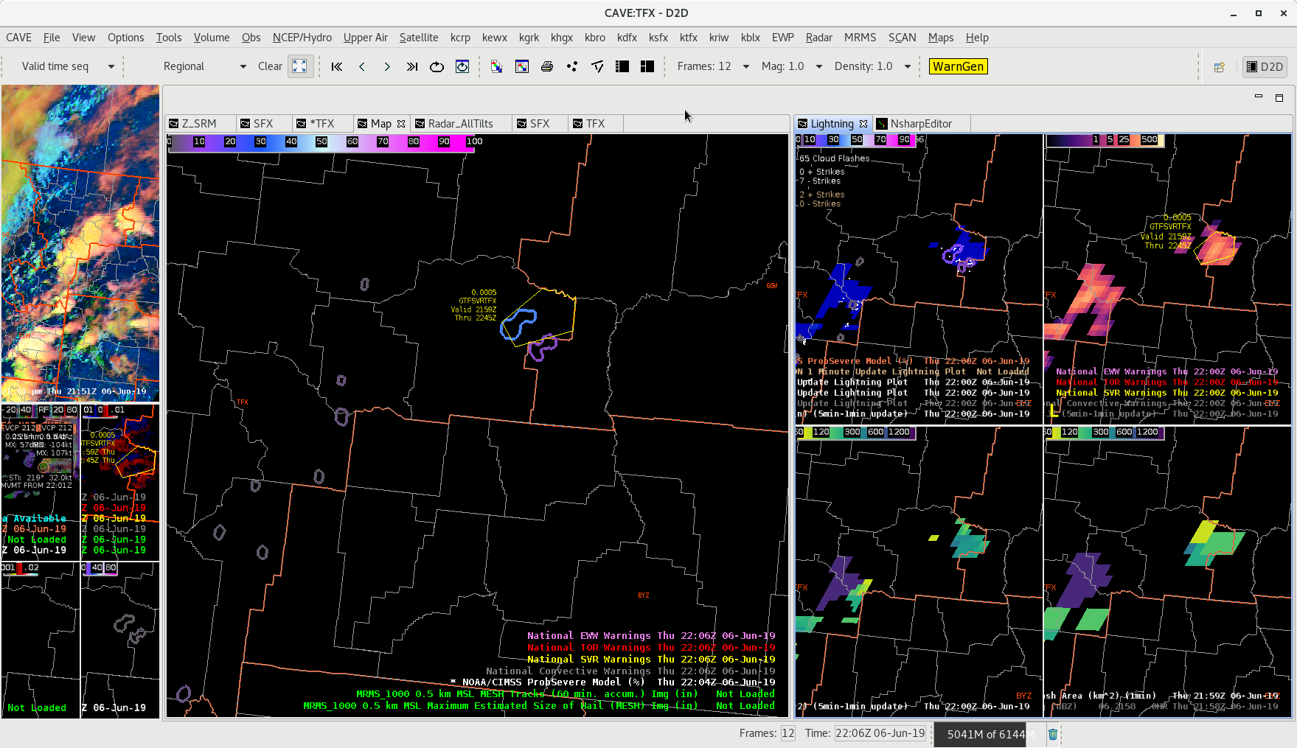Image resolution: width=1297 pixels, height=748 pixels.
Task: Toggle frame looping
Action: [x=437, y=66]
